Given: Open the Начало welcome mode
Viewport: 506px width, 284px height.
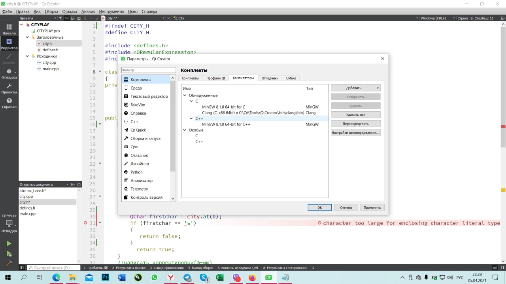Looking at the screenshot, I should point(9,29).
